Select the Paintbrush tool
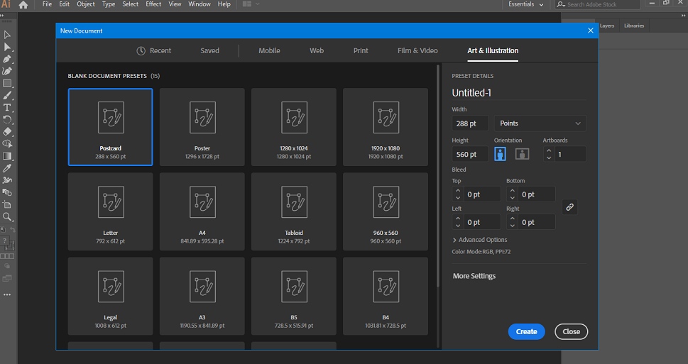 coord(7,96)
